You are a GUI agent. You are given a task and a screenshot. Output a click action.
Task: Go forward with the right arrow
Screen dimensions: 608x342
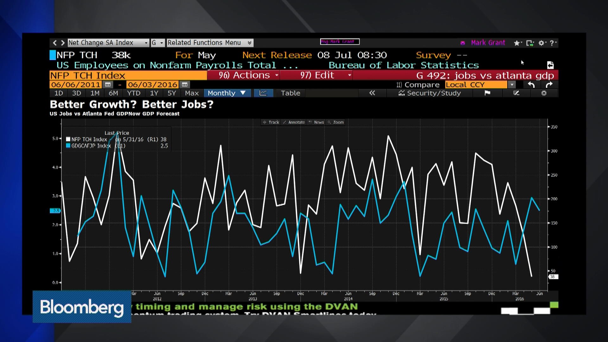[63, 43]
